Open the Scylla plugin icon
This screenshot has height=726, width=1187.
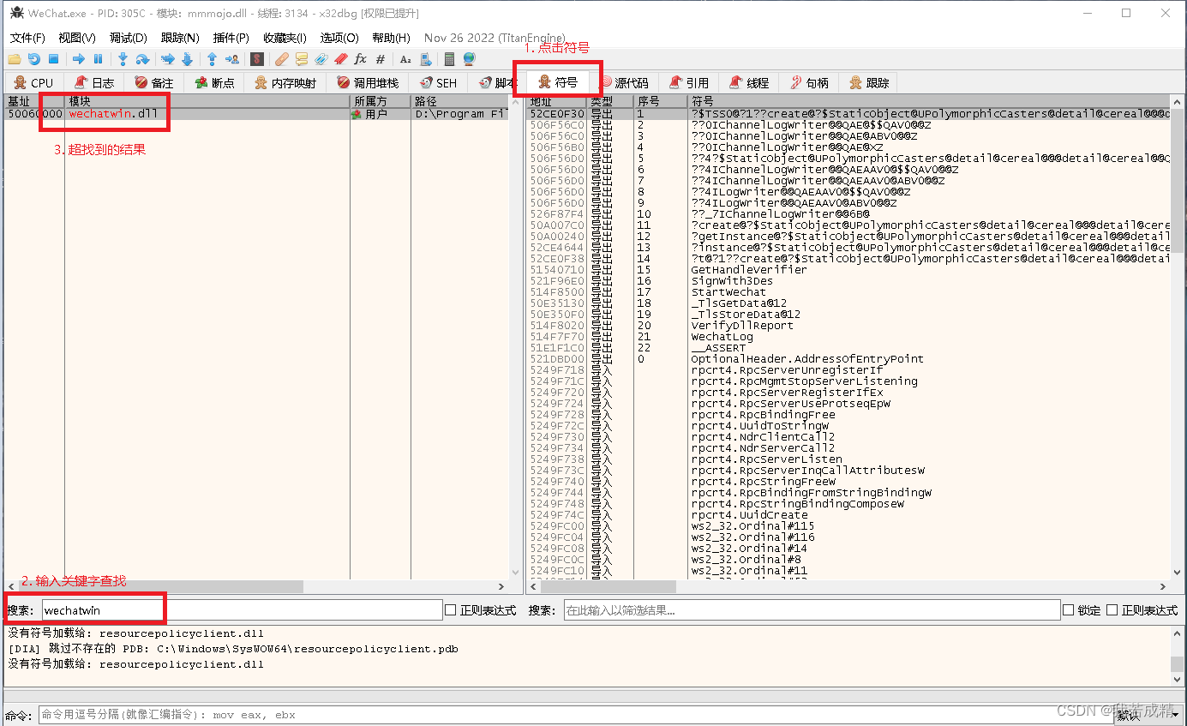tap(256, 59)
